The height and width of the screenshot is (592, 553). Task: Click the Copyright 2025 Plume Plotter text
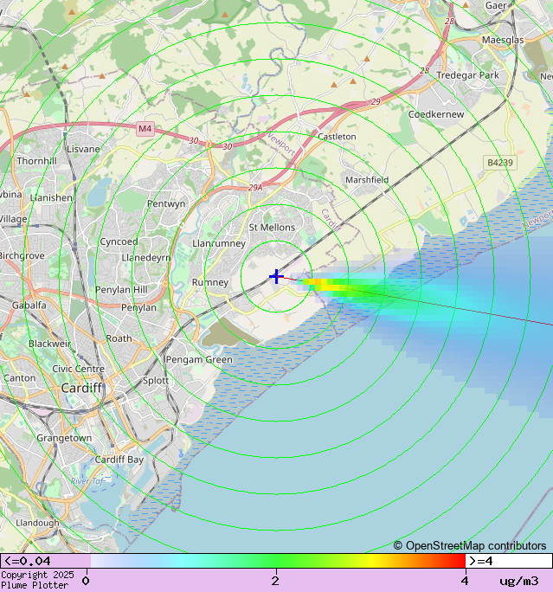pyautogui.click(x=37, y=580)
